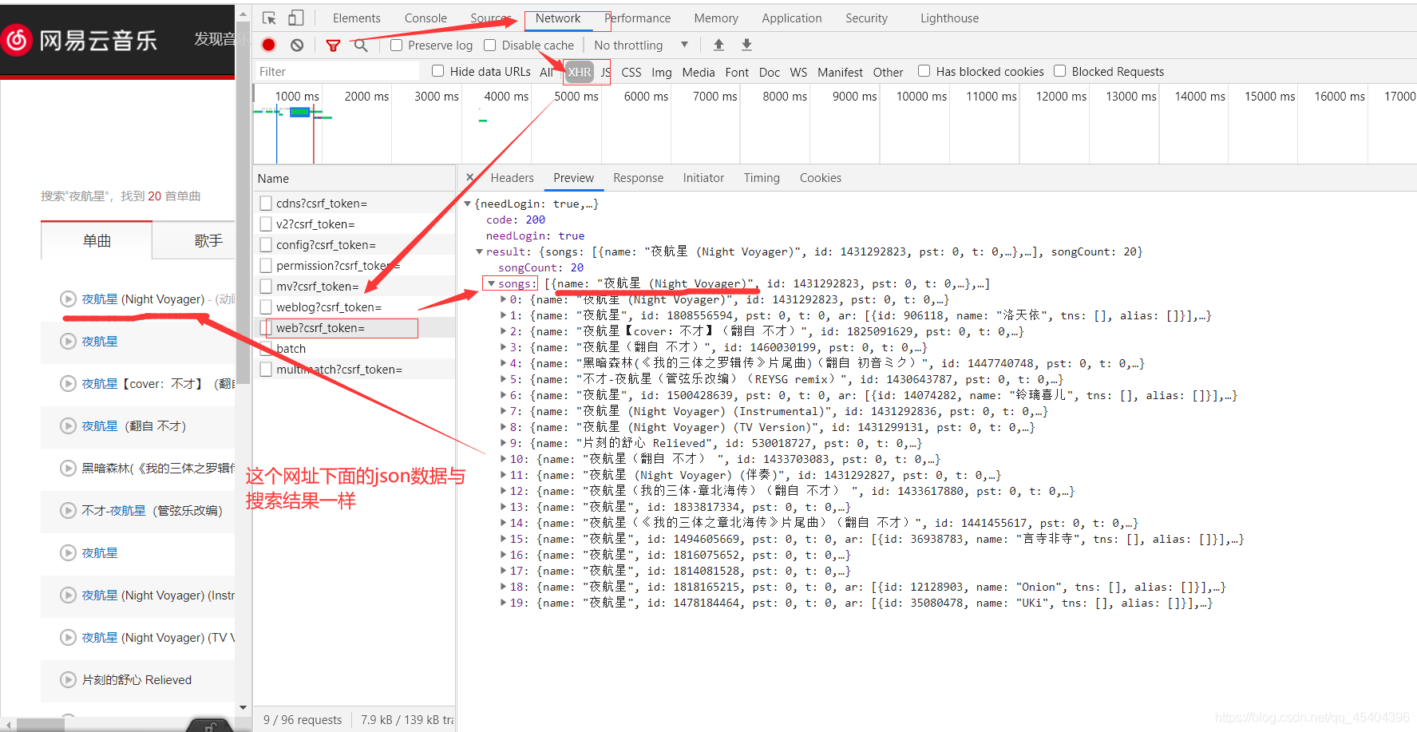Open the Application panel tab
Image resolution: width=1417 pixels, height=732 pixels.
pos(791,18)
